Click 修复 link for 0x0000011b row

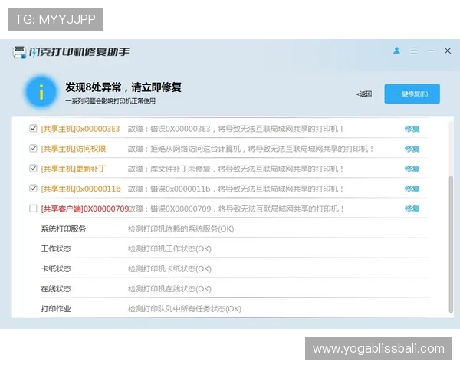point(412,189)
